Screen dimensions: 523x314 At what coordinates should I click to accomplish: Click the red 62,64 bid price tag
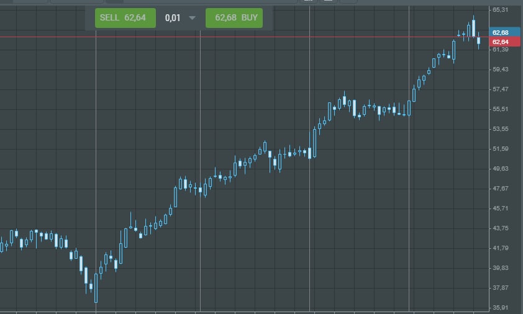pyautogui.click(x=504, y=42)
